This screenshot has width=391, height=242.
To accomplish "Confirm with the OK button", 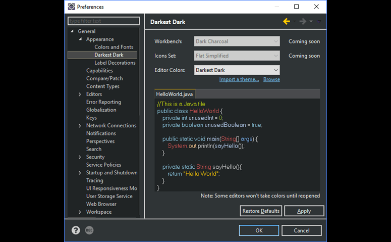I will (259, 230).
